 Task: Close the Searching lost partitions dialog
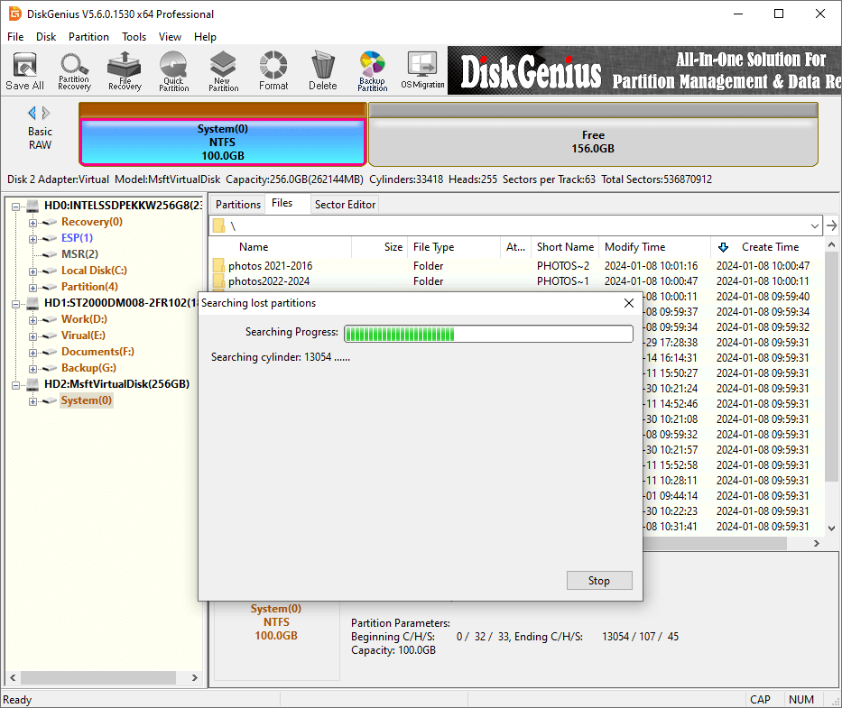click(x=629, y=303)
